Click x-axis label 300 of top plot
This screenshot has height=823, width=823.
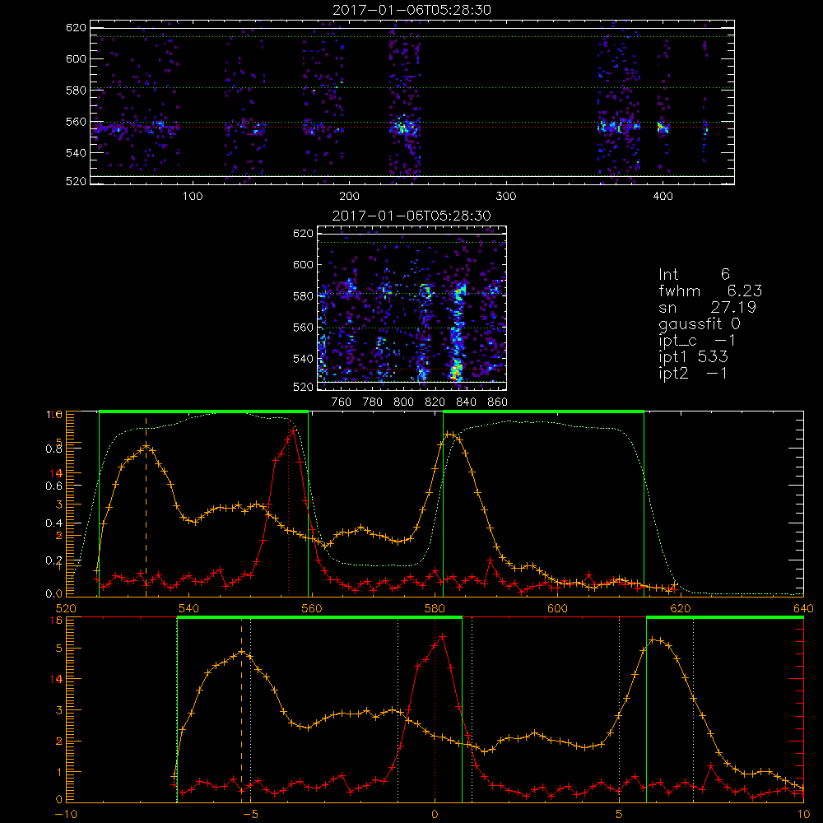506,197
